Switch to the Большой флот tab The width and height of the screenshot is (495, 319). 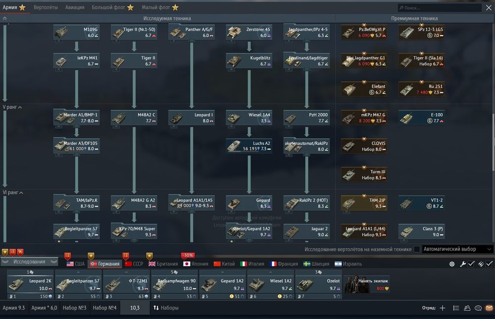(x=113, y=7)
